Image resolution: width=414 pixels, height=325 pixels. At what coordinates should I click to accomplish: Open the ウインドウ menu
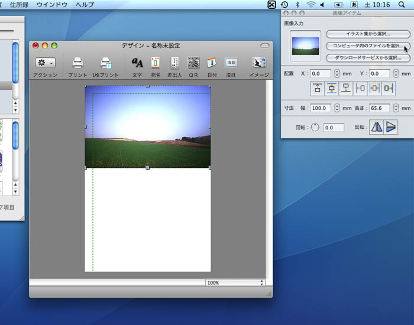[51, 5]
